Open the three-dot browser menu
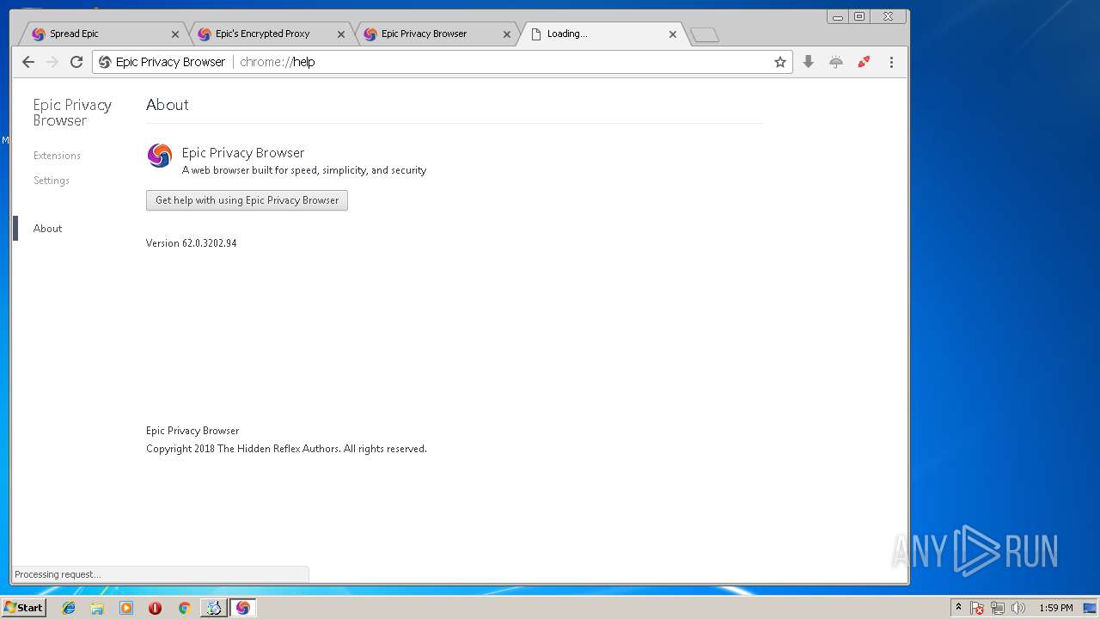The width and height of the screenshot is (1100, 619). pos(891,62)
